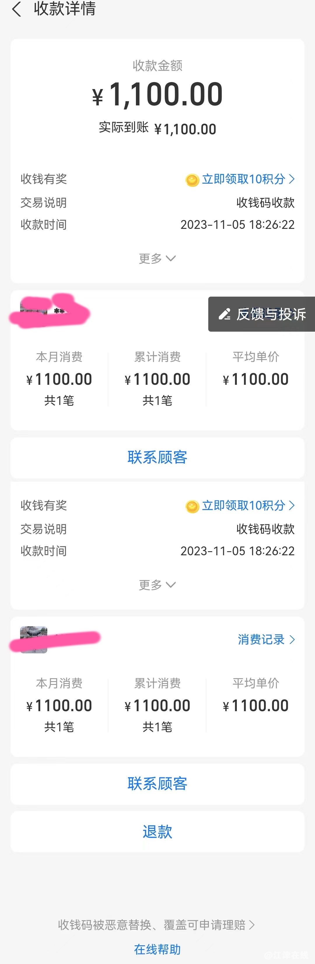The height and width of the screenshot is (964, 315).
Task: Click the pencil icon on 反馈与投诉
Action: [x=225, y=314]
